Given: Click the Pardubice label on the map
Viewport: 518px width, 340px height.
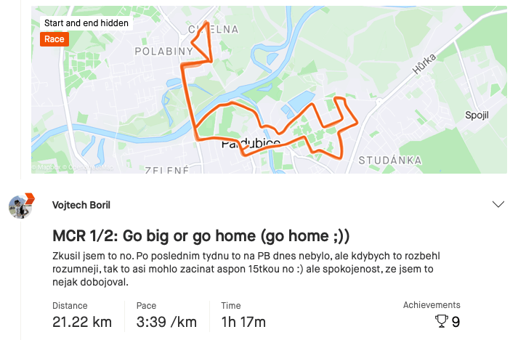Looking at the screenshot, I should (250, 144).
